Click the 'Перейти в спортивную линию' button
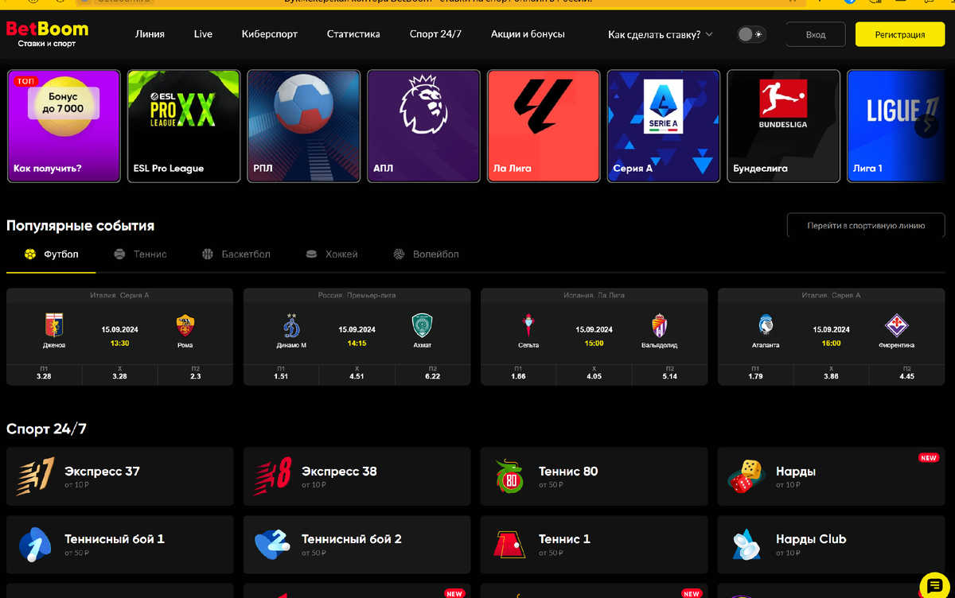This screenshot has width=955, height=598. tap(866, 225)
